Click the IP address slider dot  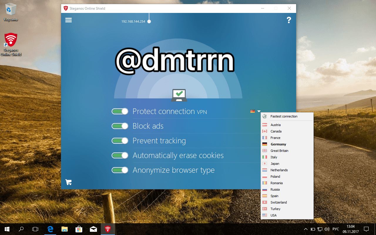pos(149,21)
